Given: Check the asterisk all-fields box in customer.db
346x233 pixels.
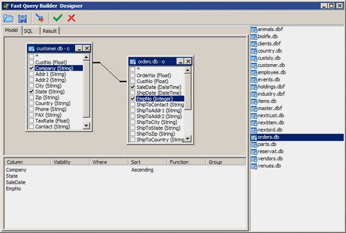Looking at the screenshot, I should (31, 56).
